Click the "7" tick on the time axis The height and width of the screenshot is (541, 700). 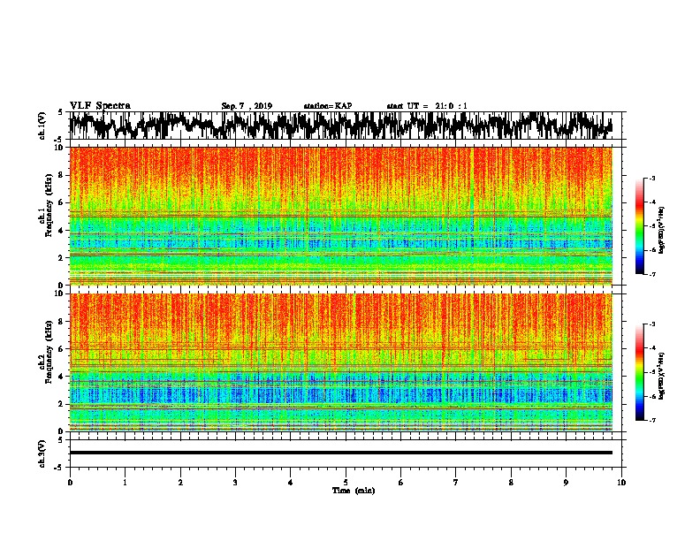[x=456, y=483]
